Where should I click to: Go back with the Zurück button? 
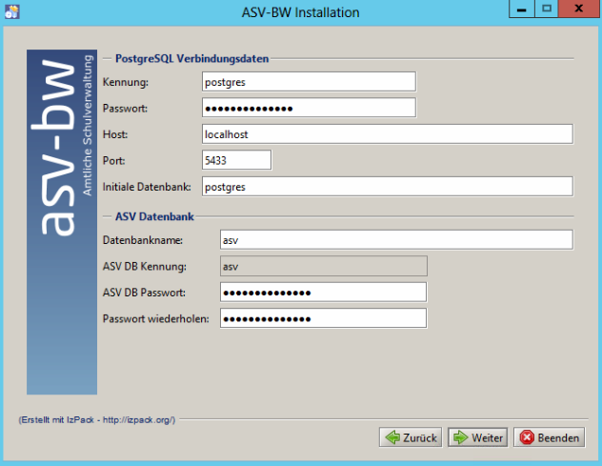411,437
